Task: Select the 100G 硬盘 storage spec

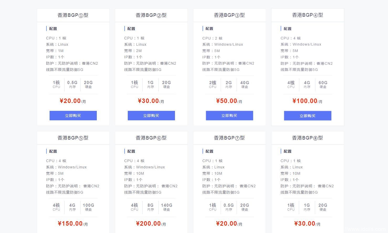Action: coord(88,207)
